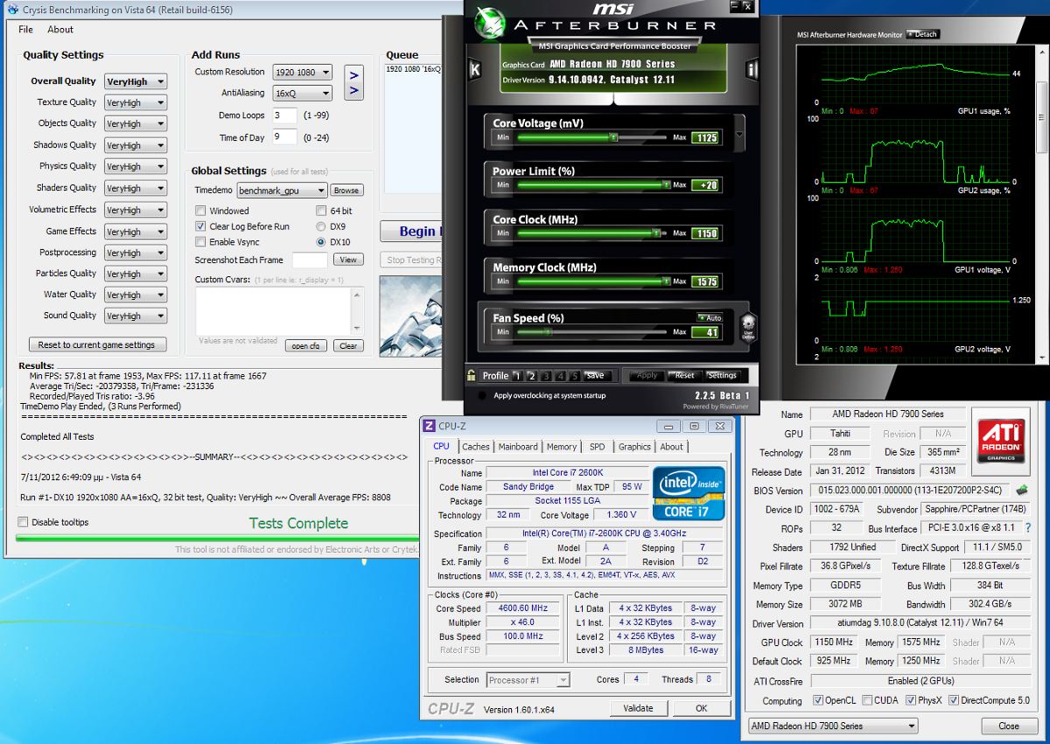Click the ATI Radeon logo in GPU-Z
The width and height of the screenshot is (1050, 744).
(x=1002, y=441)
